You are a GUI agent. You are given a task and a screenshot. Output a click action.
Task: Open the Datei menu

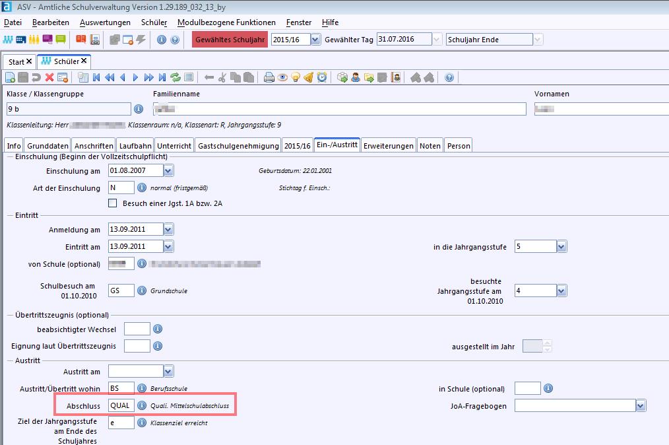pos(13,22)
